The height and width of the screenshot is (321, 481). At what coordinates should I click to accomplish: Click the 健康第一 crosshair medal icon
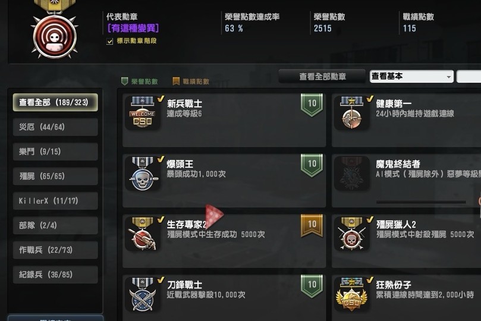(x=352, y=112)
